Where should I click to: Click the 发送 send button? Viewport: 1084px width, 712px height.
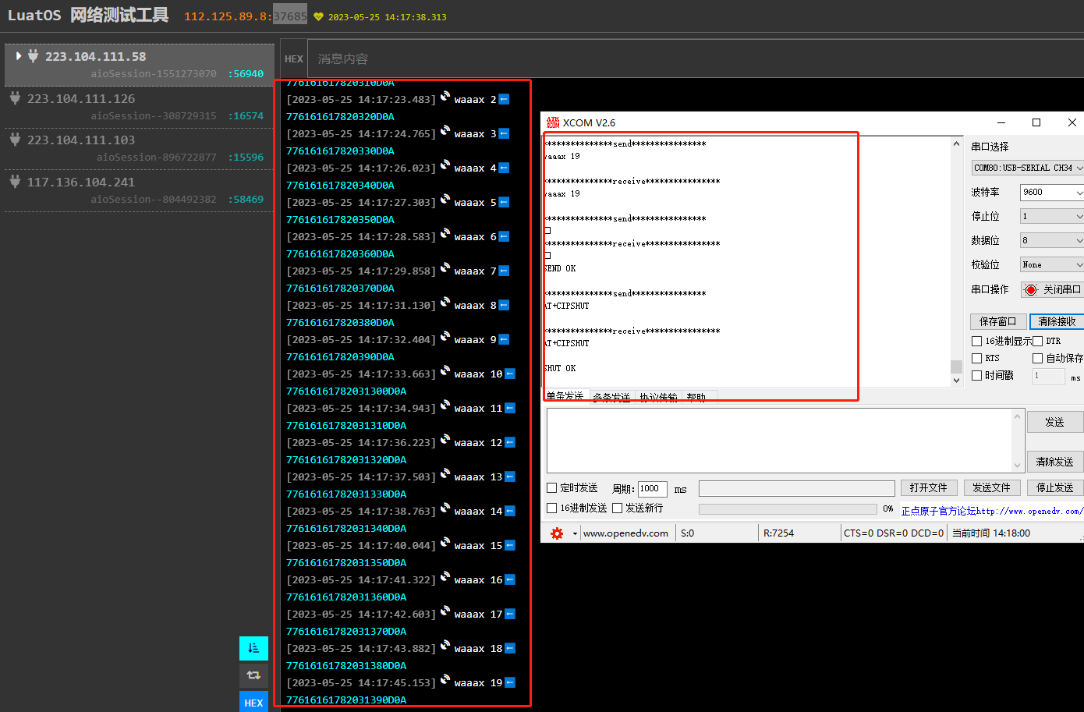[1054, 422]
